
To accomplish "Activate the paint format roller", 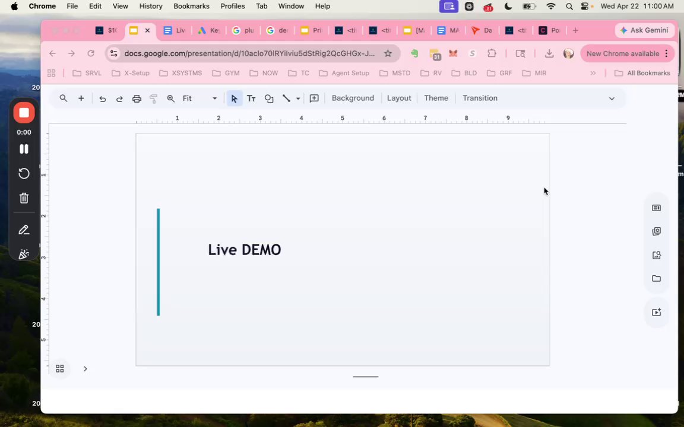I will click(x=153, y=98).
